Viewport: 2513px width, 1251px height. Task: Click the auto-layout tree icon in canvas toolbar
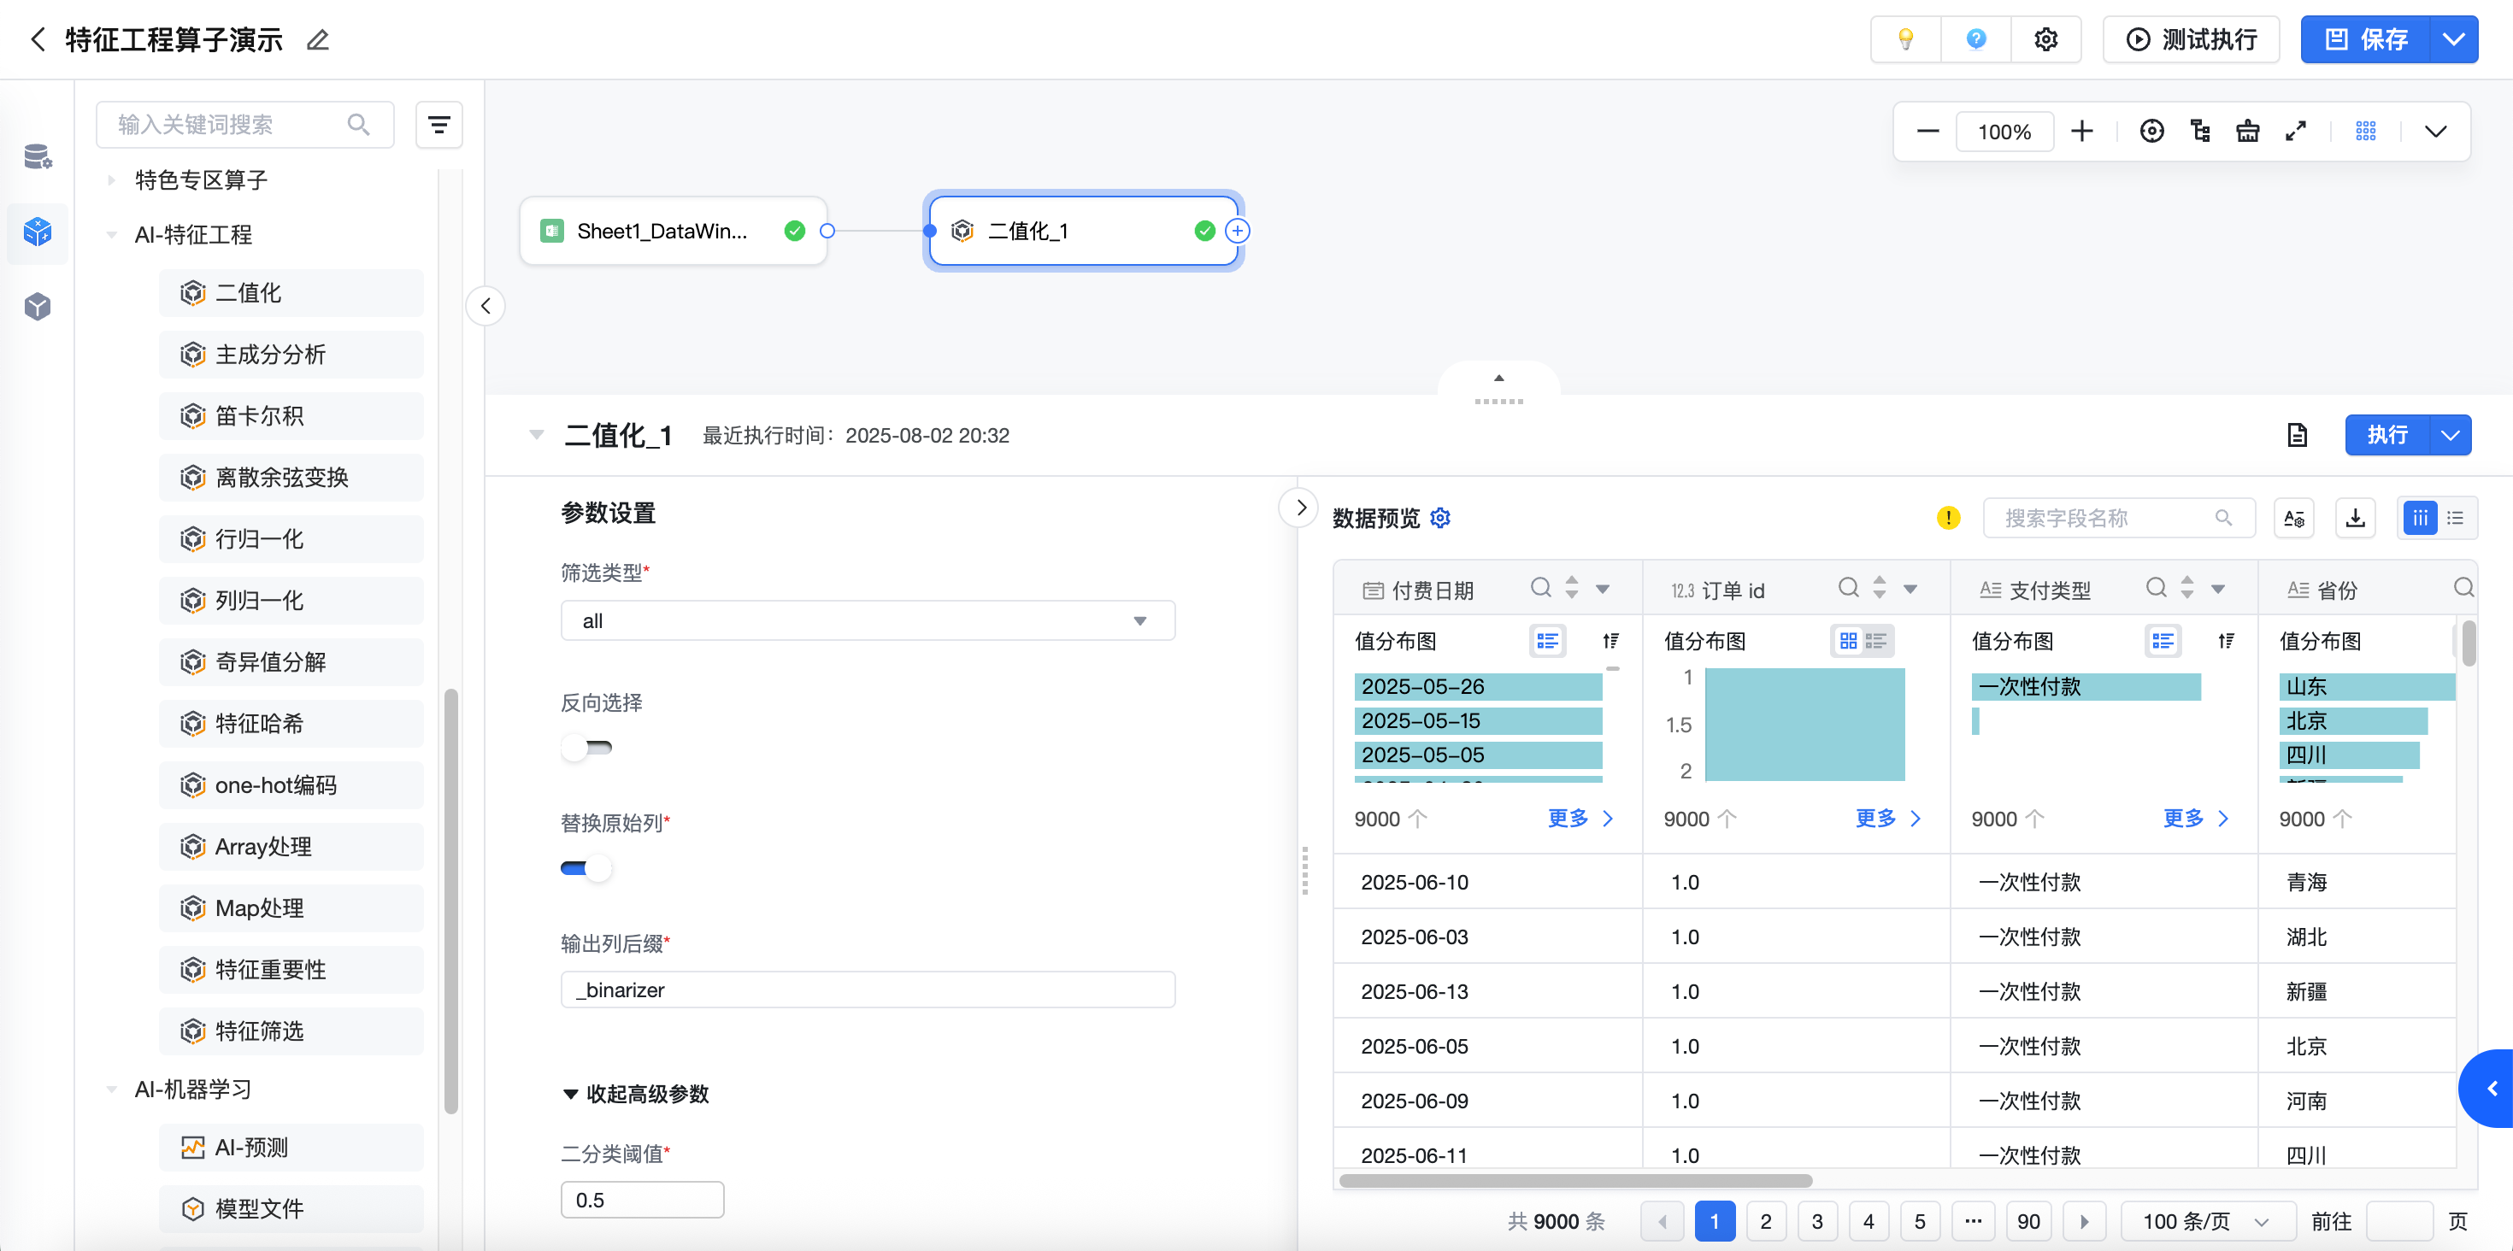[2200, 131]
